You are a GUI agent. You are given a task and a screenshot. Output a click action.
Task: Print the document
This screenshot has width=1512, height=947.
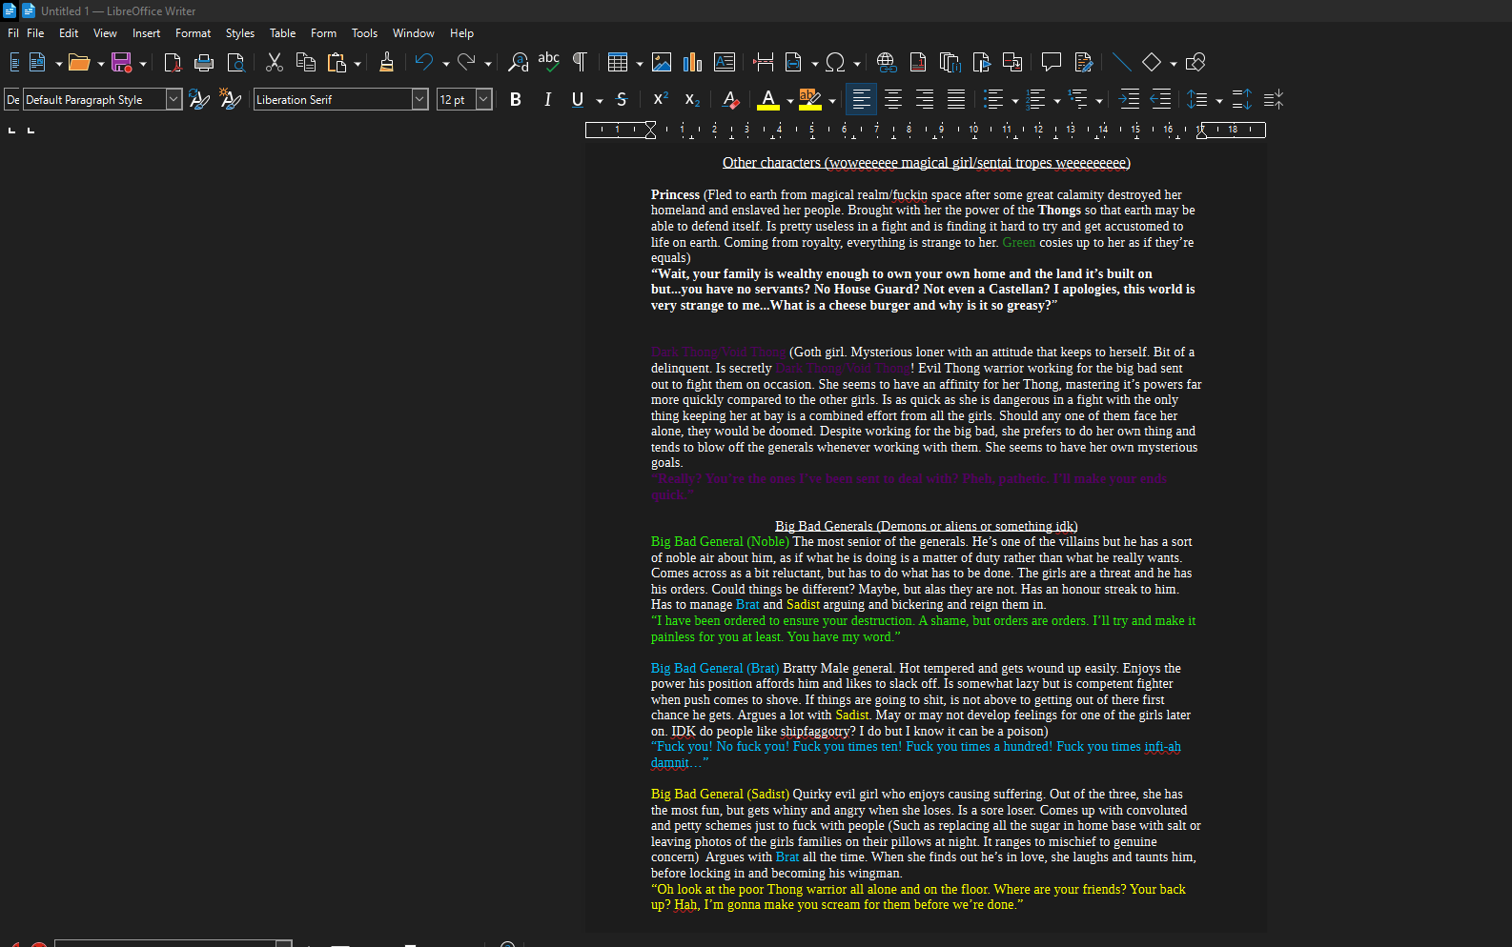[x=204, y=63]
